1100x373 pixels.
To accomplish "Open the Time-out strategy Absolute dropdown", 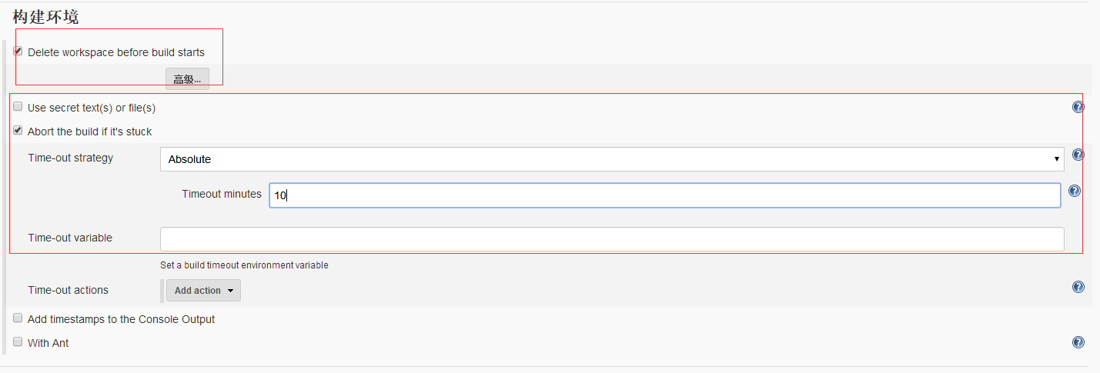I will [612, 159].
